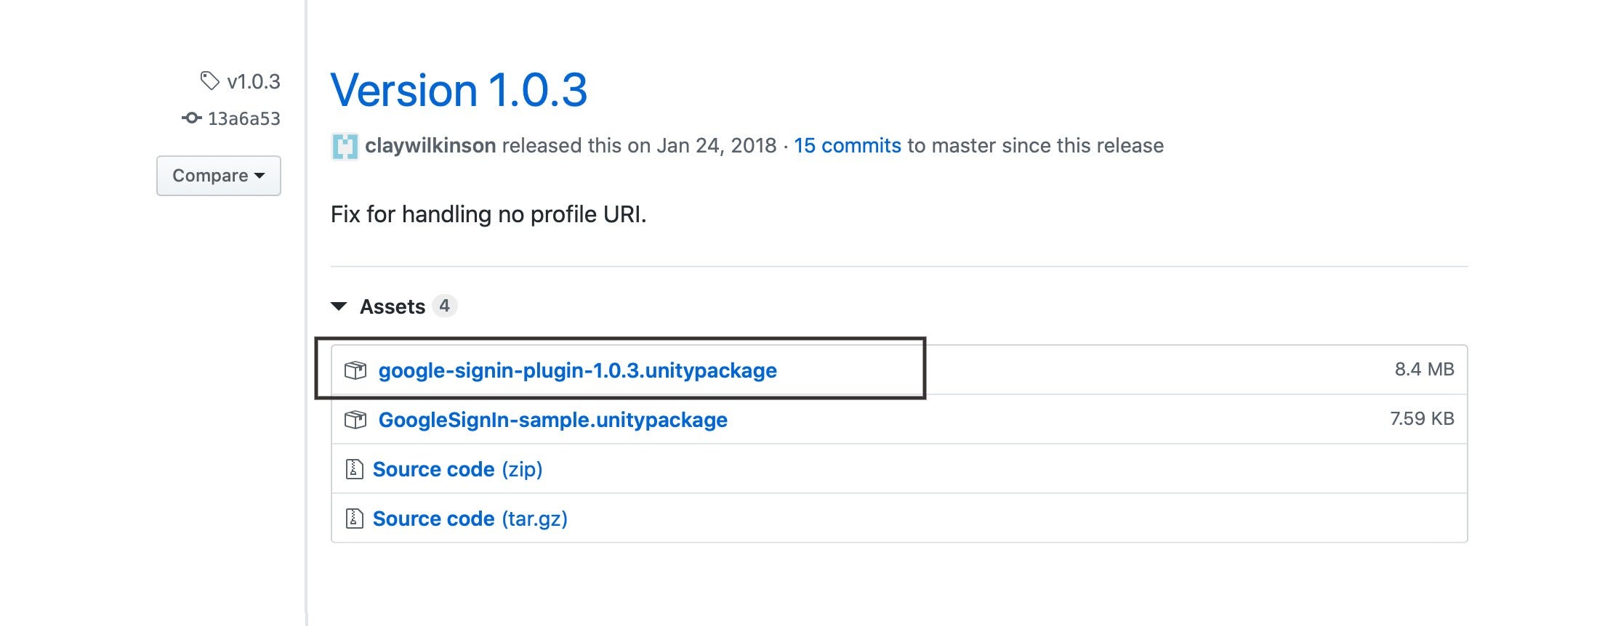
Task: Download Source code (zip)
Action: click(x=458, y=469)
